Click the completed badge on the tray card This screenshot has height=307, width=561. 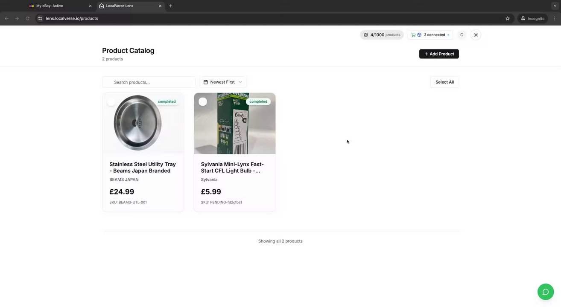(167, 101)
